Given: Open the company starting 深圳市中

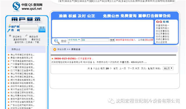Looking at the screenshot, I should tap(22, 86).
